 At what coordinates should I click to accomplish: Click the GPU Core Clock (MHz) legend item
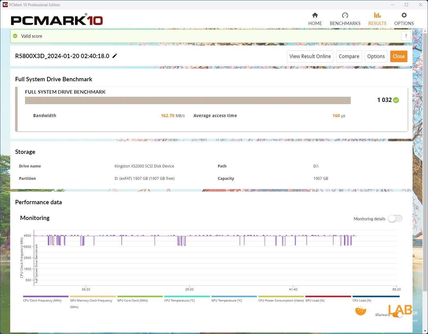pyautogui.click(x=140, y=299)
